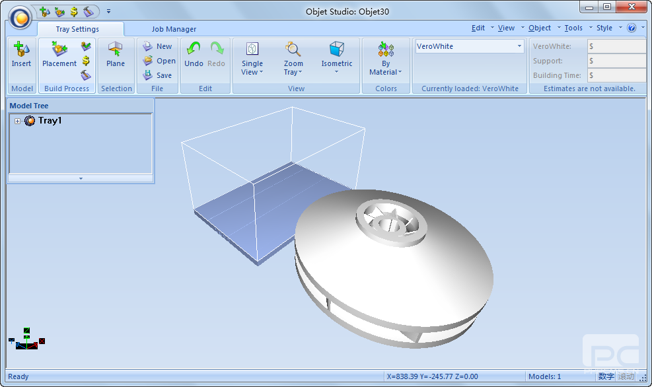Expand the Tray1 tree node
652x387 pixels.
pos(18,121)
